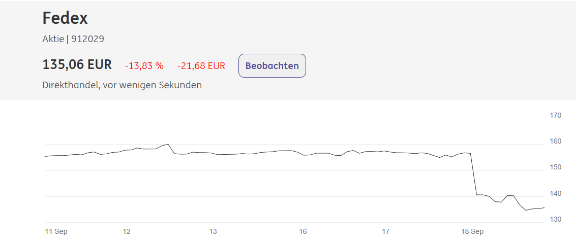Click the 12 date label on axis

tap(127, 231)
